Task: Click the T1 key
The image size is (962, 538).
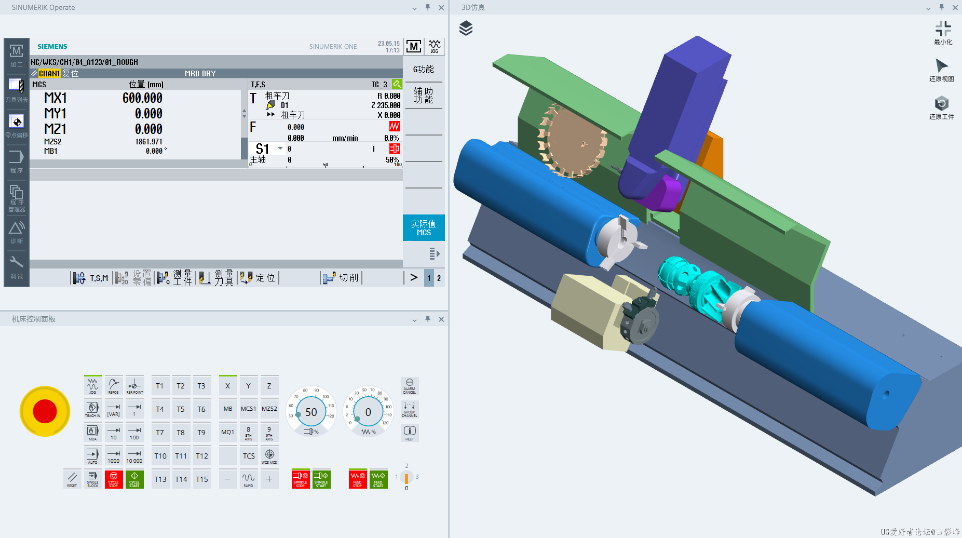Action: coord(160,386)
